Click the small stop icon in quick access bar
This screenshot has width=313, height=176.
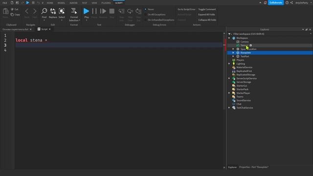point(33,3)
